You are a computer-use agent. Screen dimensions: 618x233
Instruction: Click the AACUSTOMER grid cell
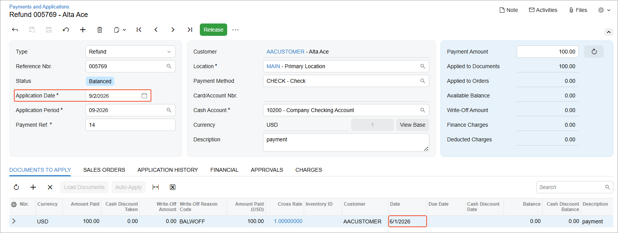pyautogui.click(x=362, y=221)
